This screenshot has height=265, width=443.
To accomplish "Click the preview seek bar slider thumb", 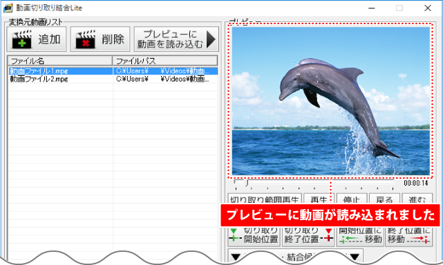I will [247, 183].
